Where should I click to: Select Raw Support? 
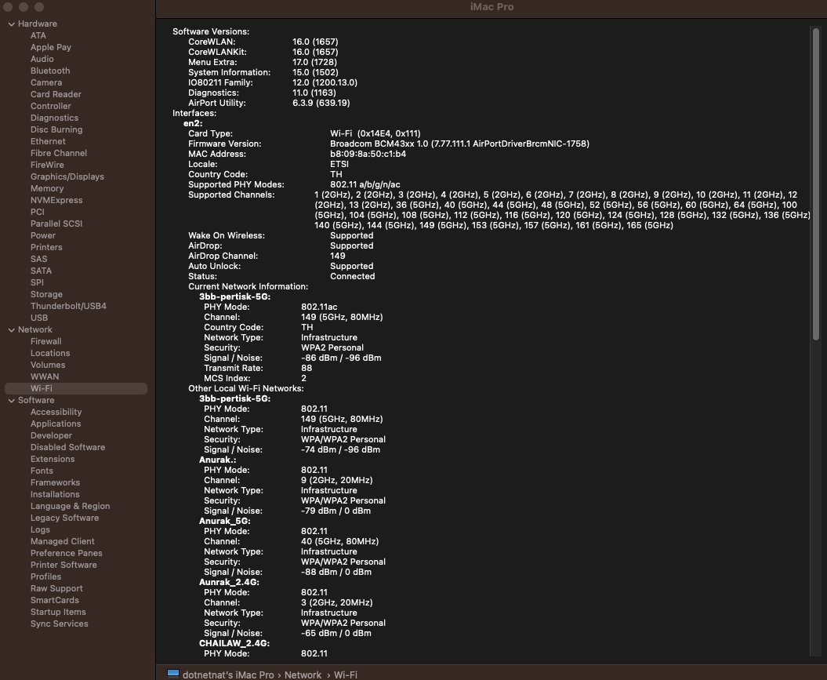(56, 588)
